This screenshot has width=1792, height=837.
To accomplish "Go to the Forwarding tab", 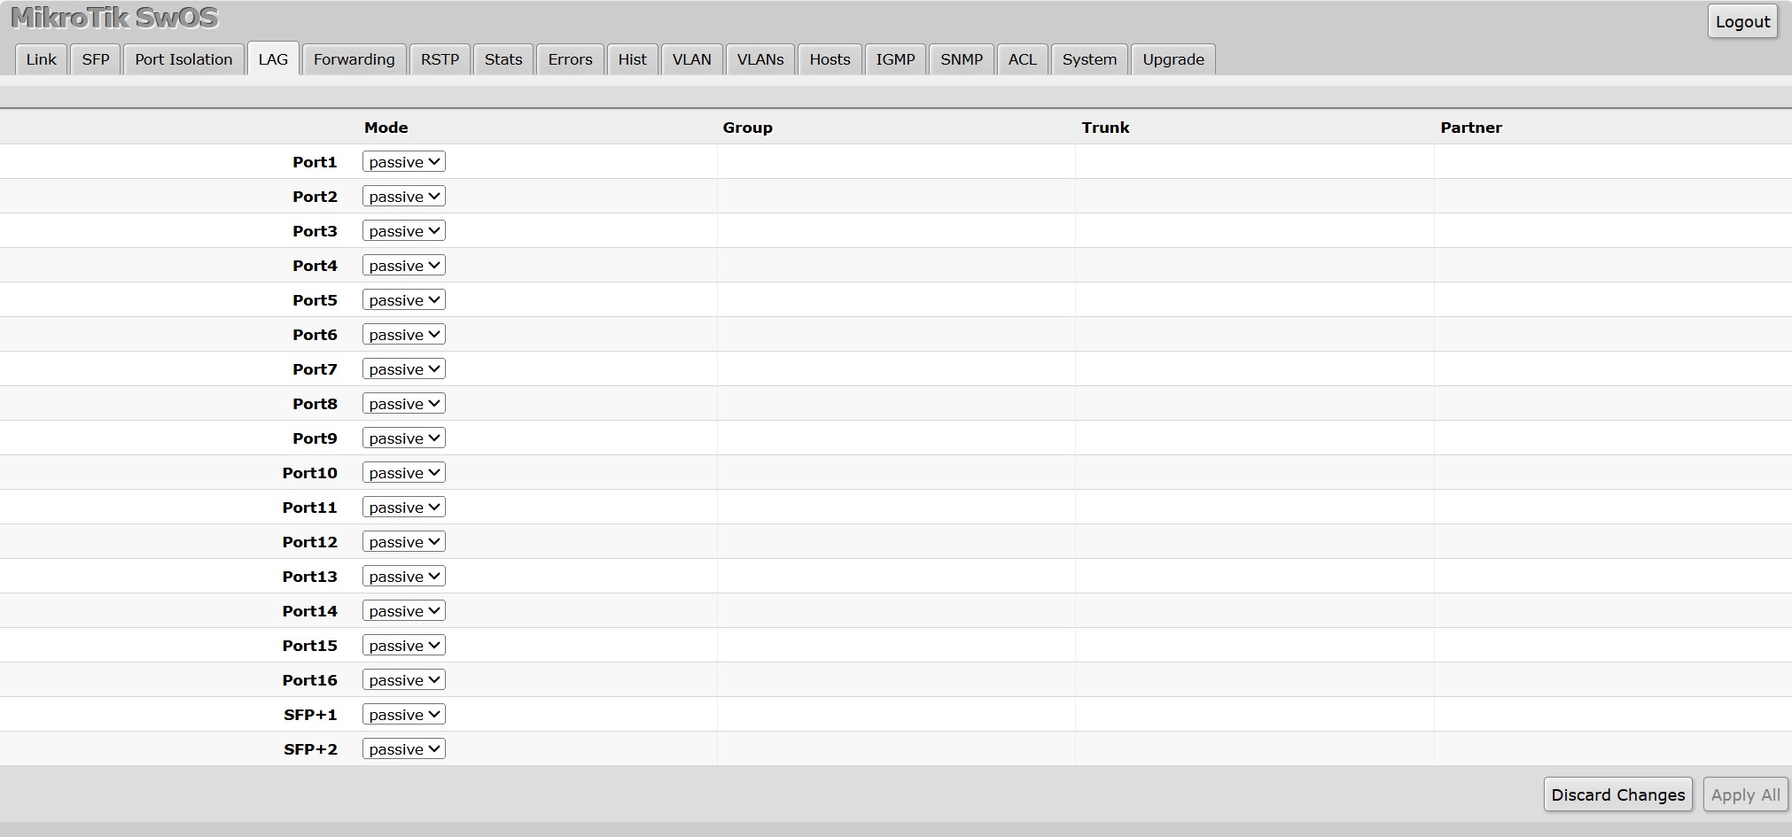I will (355, 59).
